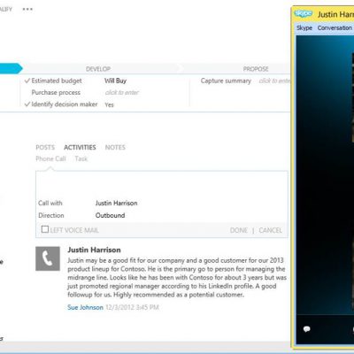Screen dimensions: 354x354
Task: Click the Call with label
Action: (50, 203)
